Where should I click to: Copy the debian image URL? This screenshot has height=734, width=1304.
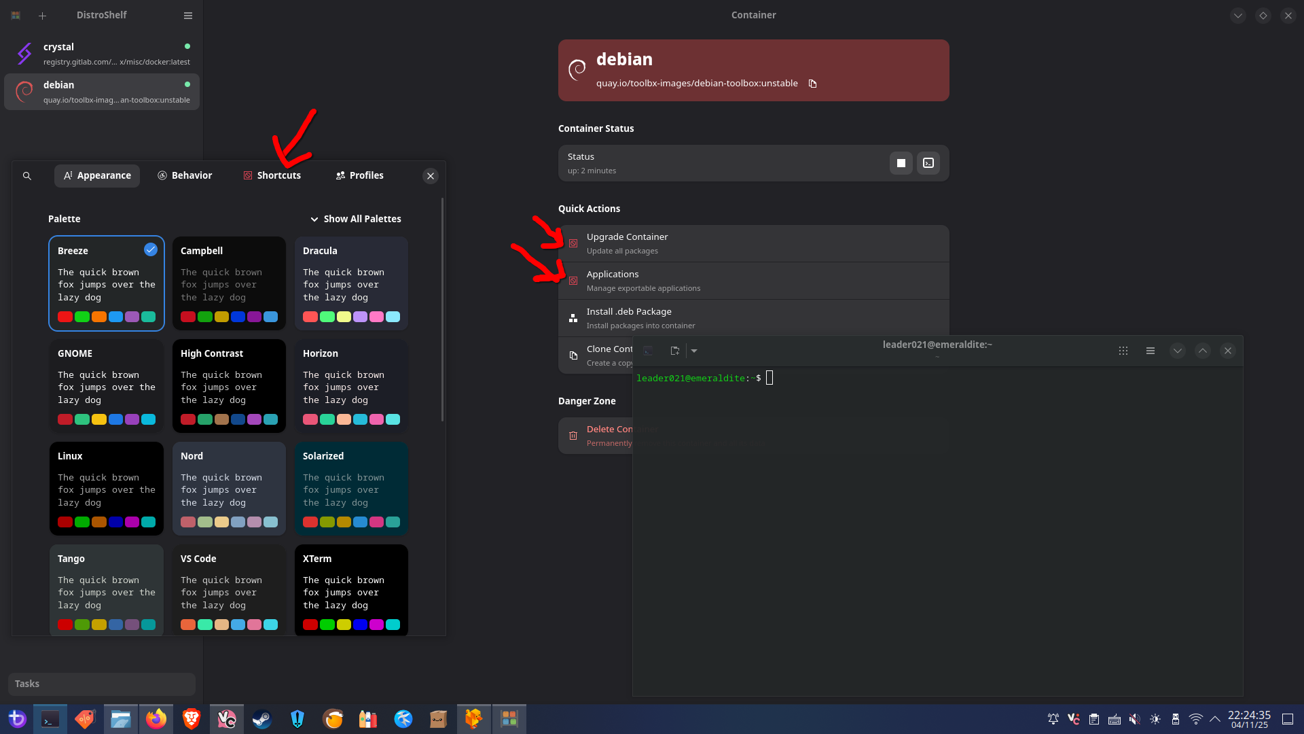click(812, 84)
